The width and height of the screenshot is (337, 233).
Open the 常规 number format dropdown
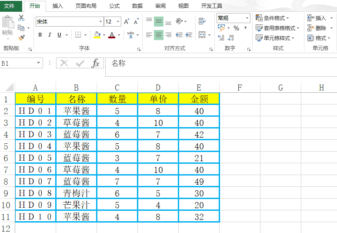click(247, 18)
